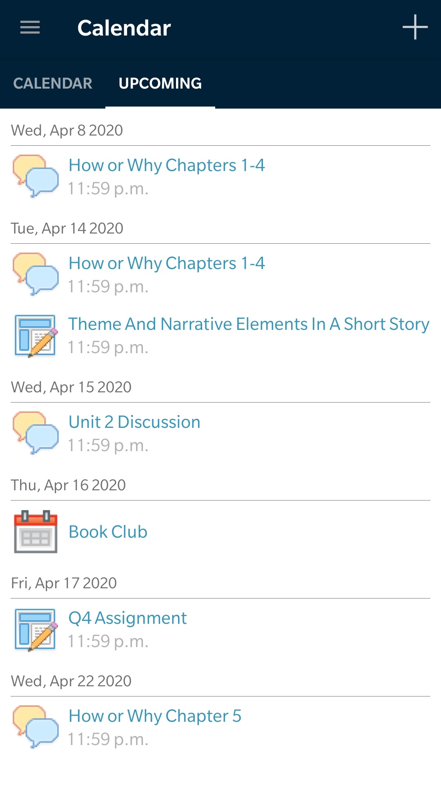
Task: Open the Q4 Assignment link
Action: [127, 618]
